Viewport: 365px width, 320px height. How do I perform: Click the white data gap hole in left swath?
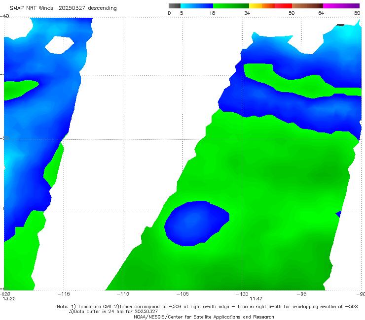point(60,45)
